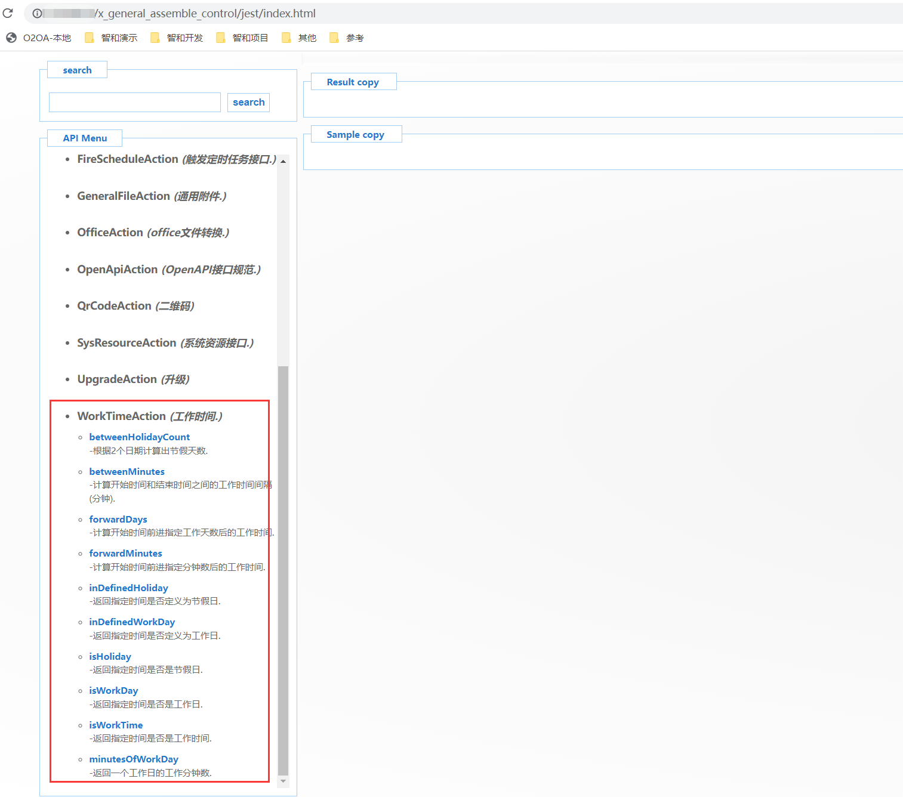Open the forwardDays API link

tap(118, 520)
